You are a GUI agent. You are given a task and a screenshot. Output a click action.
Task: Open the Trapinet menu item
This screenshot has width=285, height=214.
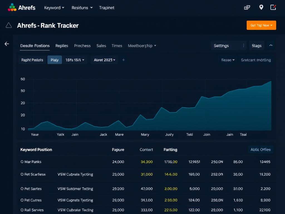point(107,8)
